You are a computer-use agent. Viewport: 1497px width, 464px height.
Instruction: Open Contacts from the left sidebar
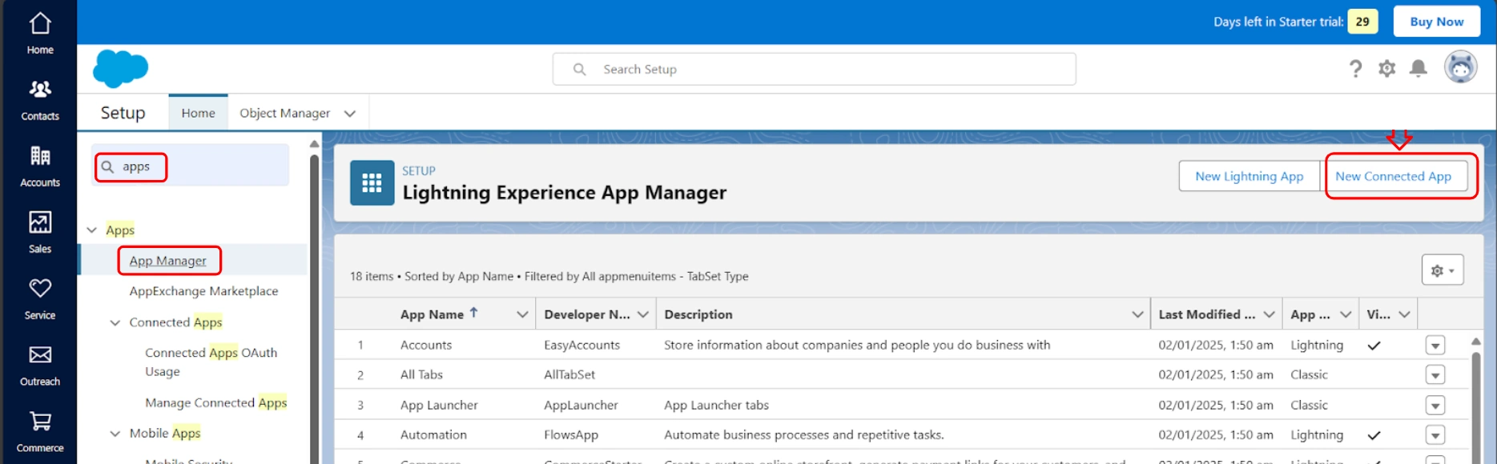(x=40, y=99)
